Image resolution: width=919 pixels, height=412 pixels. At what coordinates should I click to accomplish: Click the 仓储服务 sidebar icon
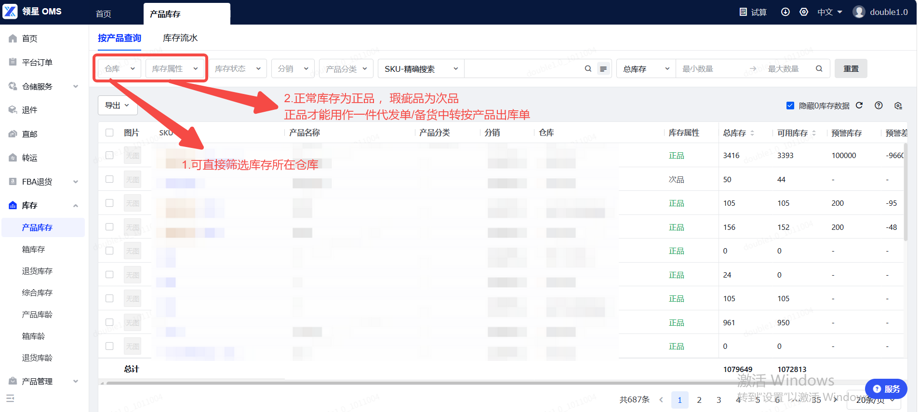coord(13,86)
